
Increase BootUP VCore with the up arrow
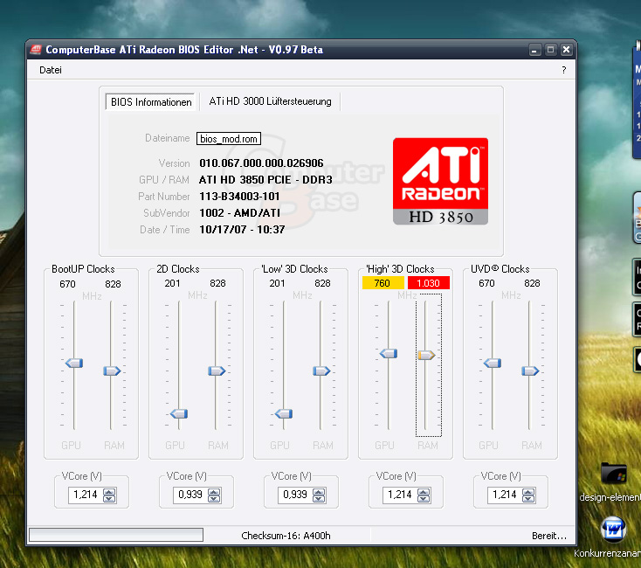[x=109, y=492]
